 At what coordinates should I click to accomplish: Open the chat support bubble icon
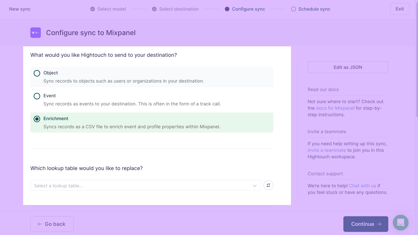pos(401,223)
